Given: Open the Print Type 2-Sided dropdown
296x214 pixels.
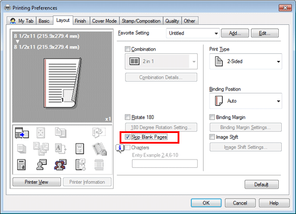Looking at the screenshot, I should (x=246, y=61).
